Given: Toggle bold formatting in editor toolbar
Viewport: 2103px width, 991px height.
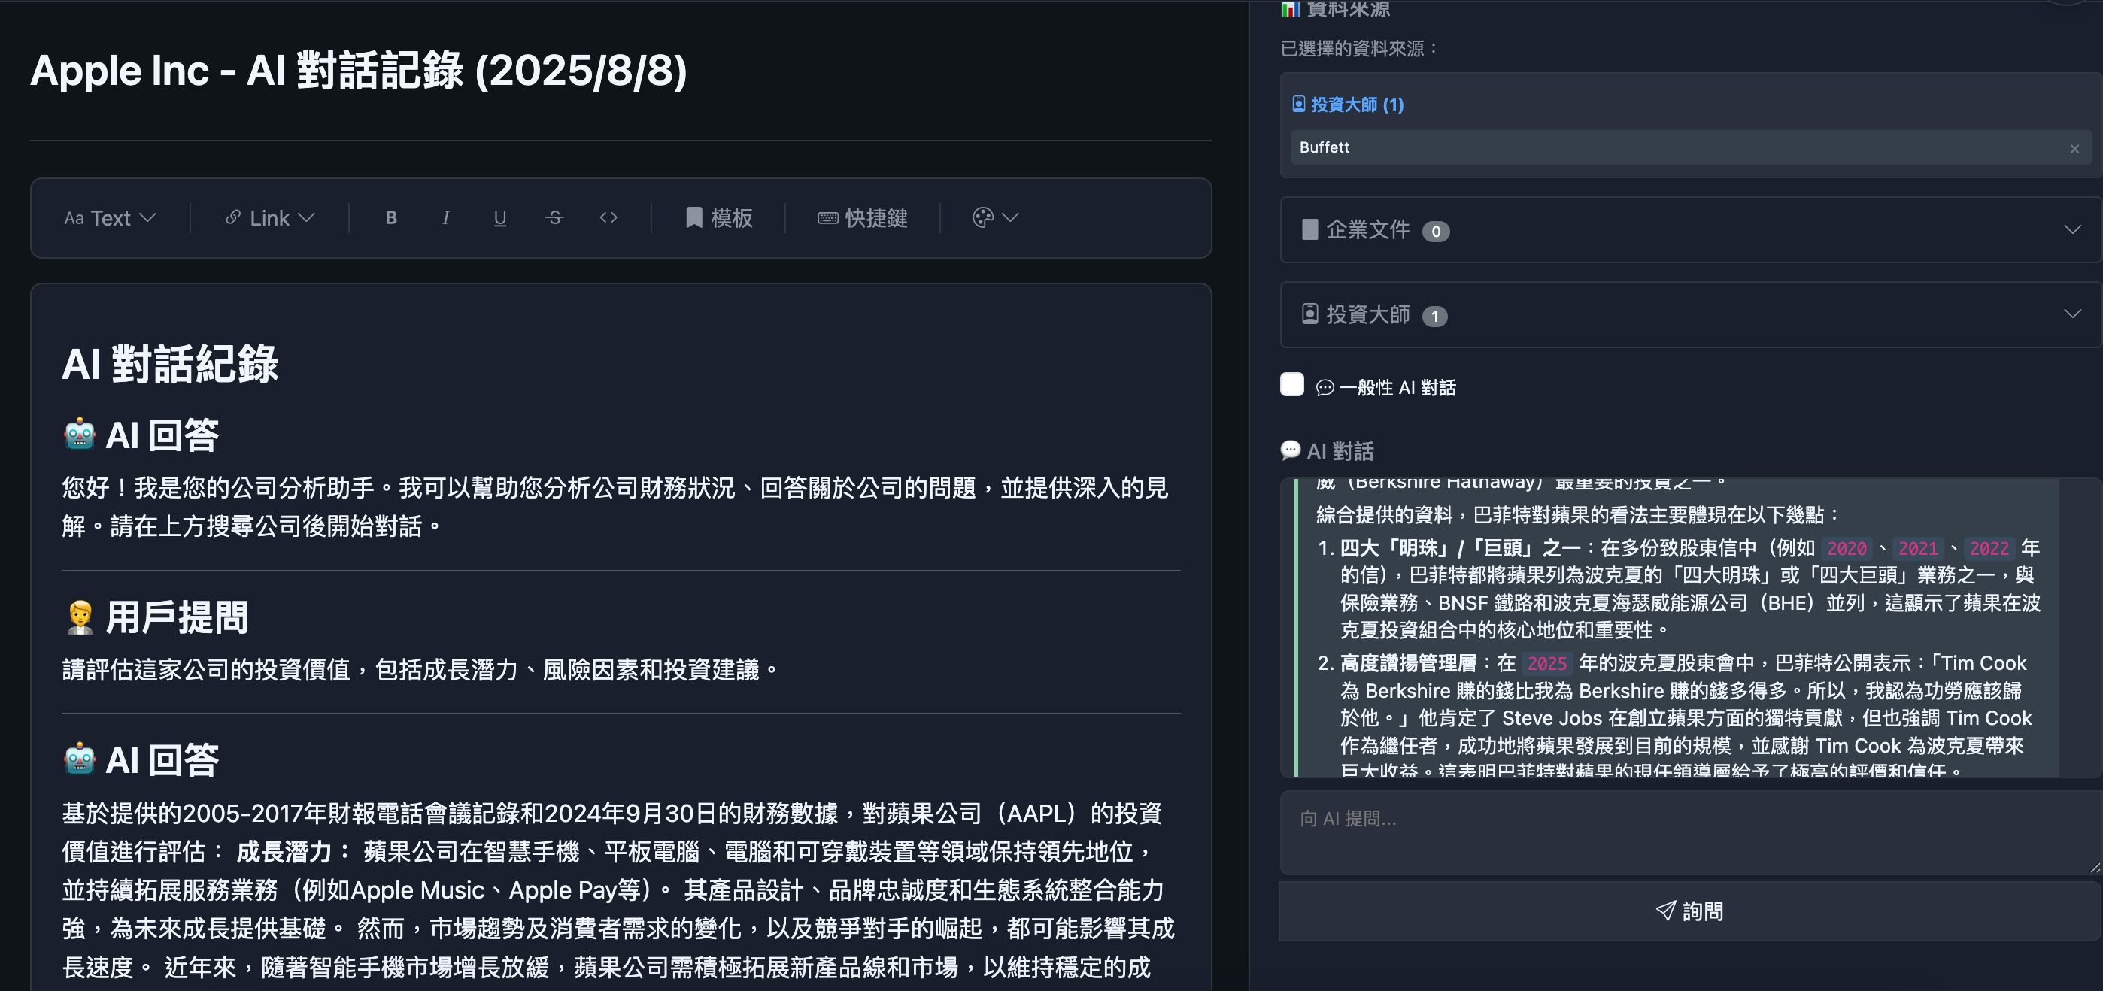Looking at the screenshot, I should [391, 218].
